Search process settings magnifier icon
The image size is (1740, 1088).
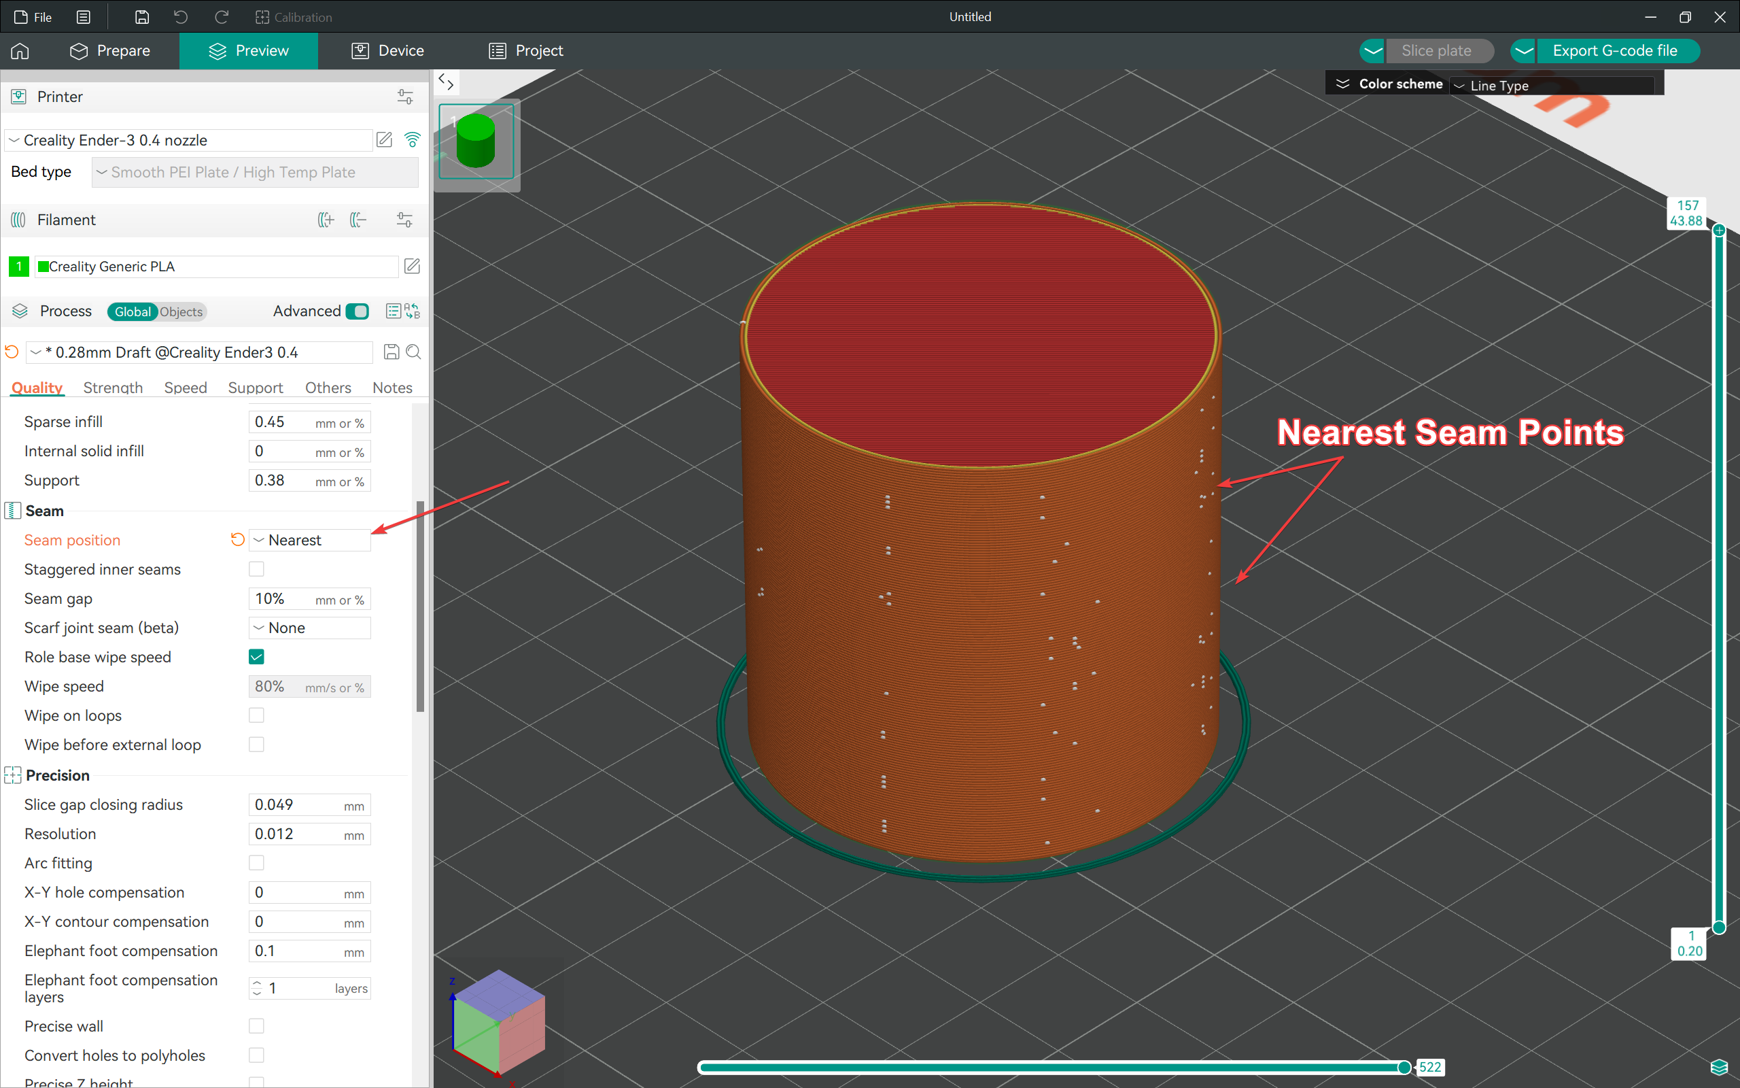point(413,352)
